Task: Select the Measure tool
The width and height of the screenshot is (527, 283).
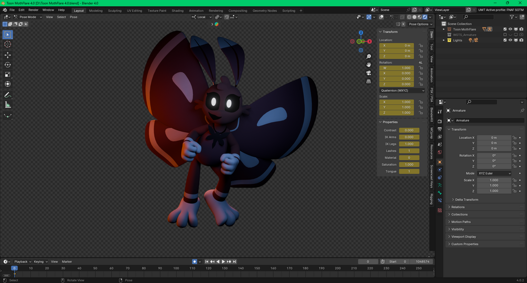Action: 8,105
